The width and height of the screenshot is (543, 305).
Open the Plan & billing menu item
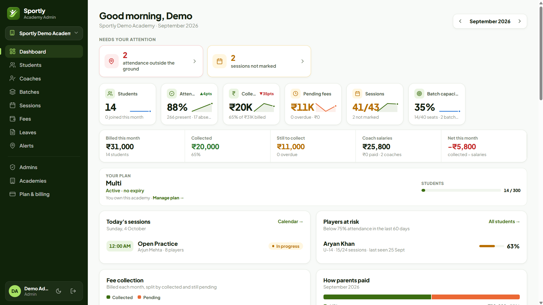coord(44,194)
